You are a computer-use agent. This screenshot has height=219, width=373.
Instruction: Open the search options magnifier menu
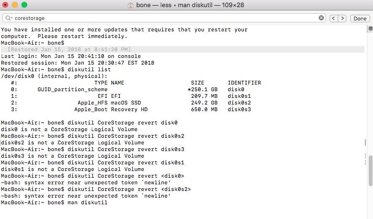pyautogui.click(x=9, y=18)
